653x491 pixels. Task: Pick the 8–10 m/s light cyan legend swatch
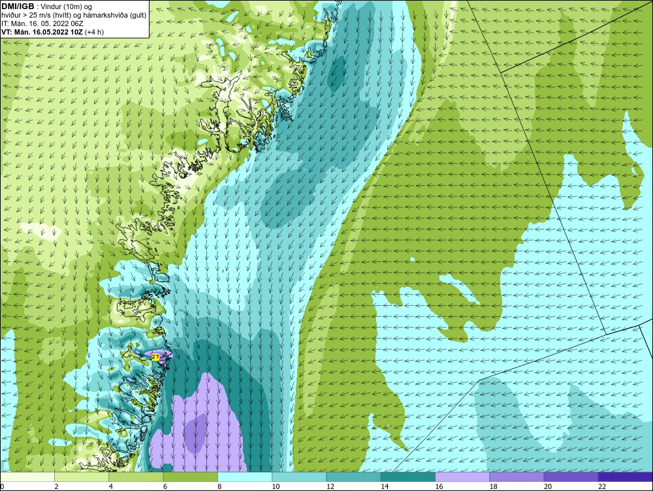click(245, 477)
